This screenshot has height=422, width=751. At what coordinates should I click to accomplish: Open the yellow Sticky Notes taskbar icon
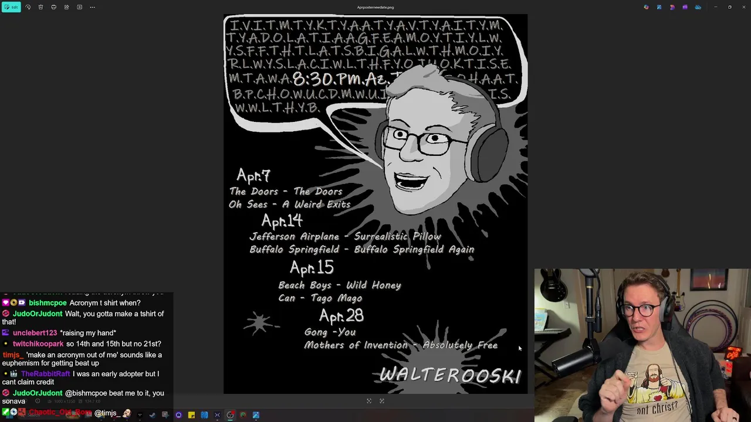tap(191, 415)
